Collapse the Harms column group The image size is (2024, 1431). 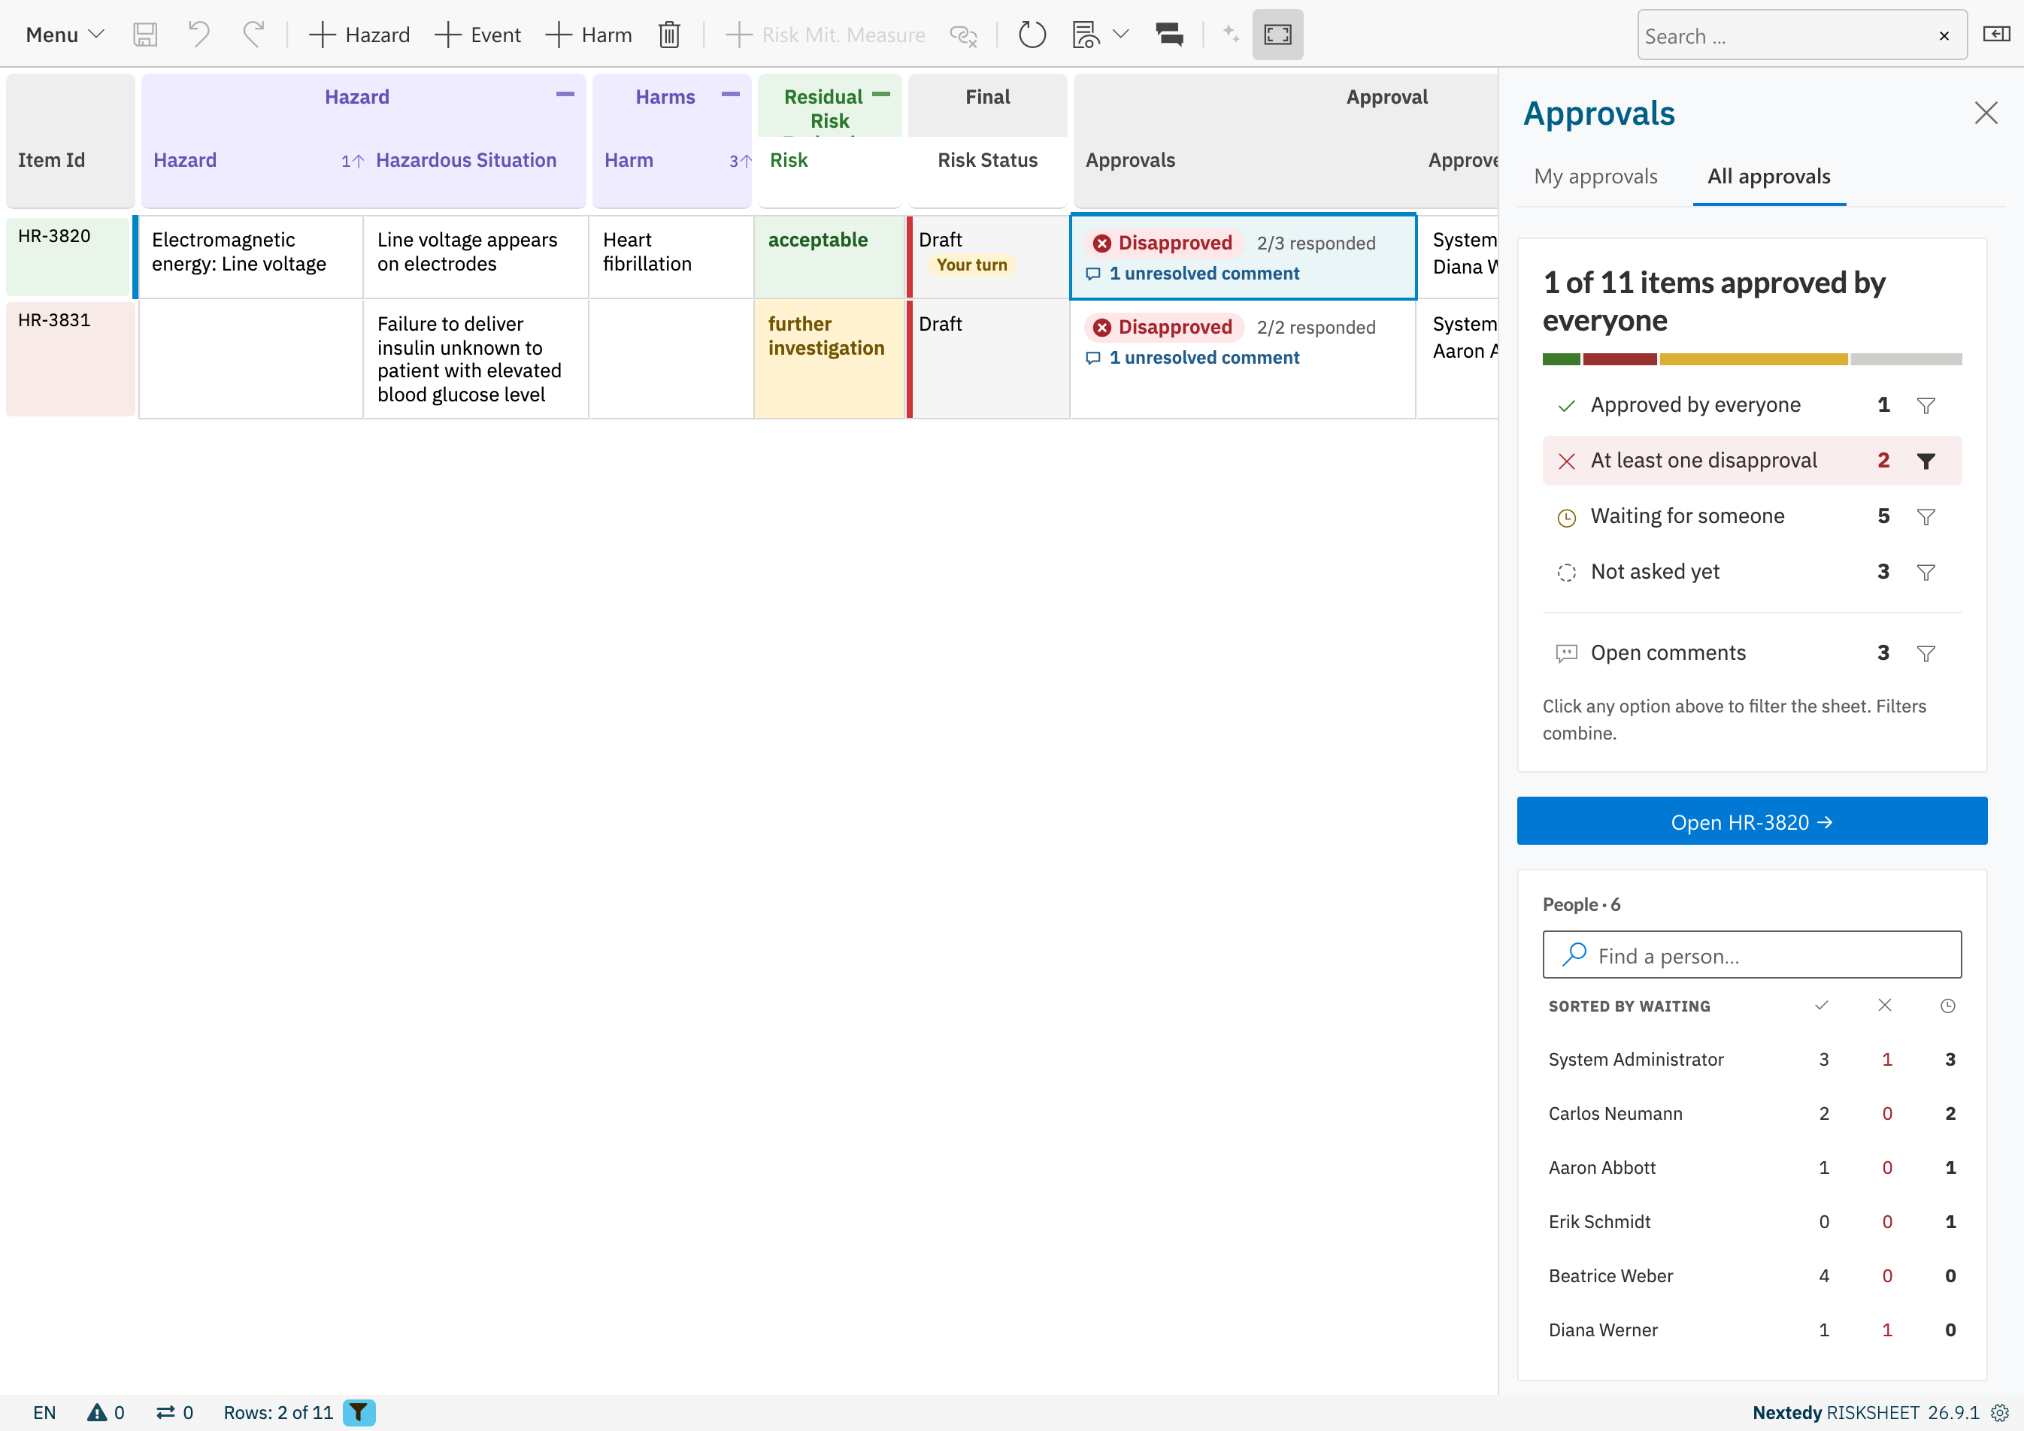[731, 93]
